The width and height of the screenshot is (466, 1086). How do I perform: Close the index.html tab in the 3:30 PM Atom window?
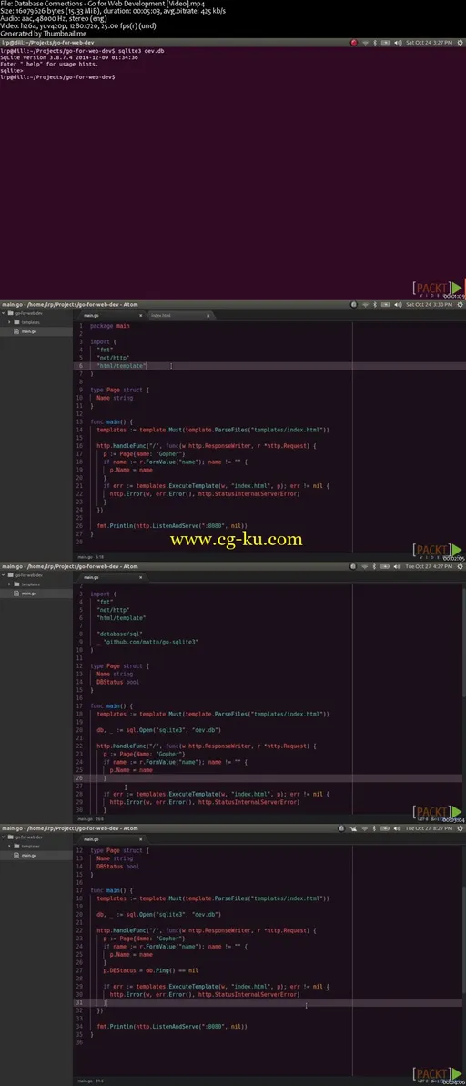pos(208,315)
